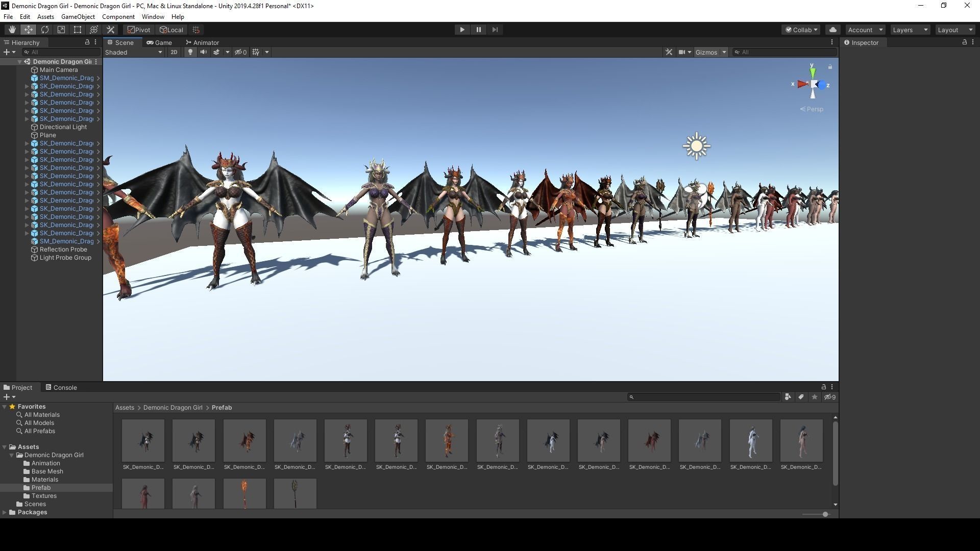Select the Rect Transform tool
Viewport: 980px width, 551px height.
point(78,30)
